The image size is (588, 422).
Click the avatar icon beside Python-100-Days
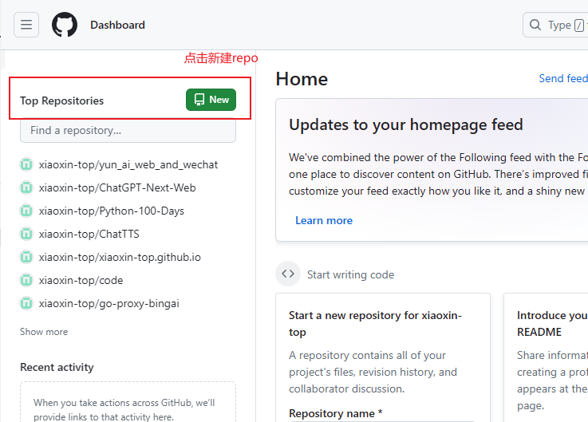(x=26, y=211)
